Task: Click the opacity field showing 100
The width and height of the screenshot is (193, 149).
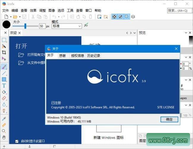Action: (185, 115)
